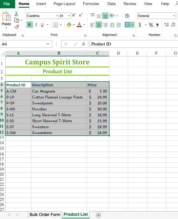This screenshot has height=219, width=178.
Task: Open the Cambria font name dropdown
Action: pyautogui.click(x=57, y=16)
